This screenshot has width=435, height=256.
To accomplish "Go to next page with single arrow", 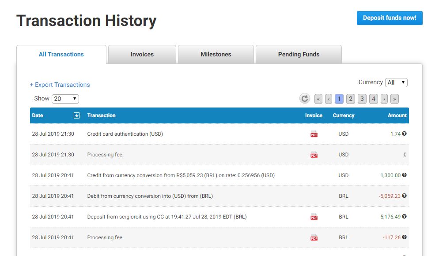I will pyautogui.click(x=384, y=99).
